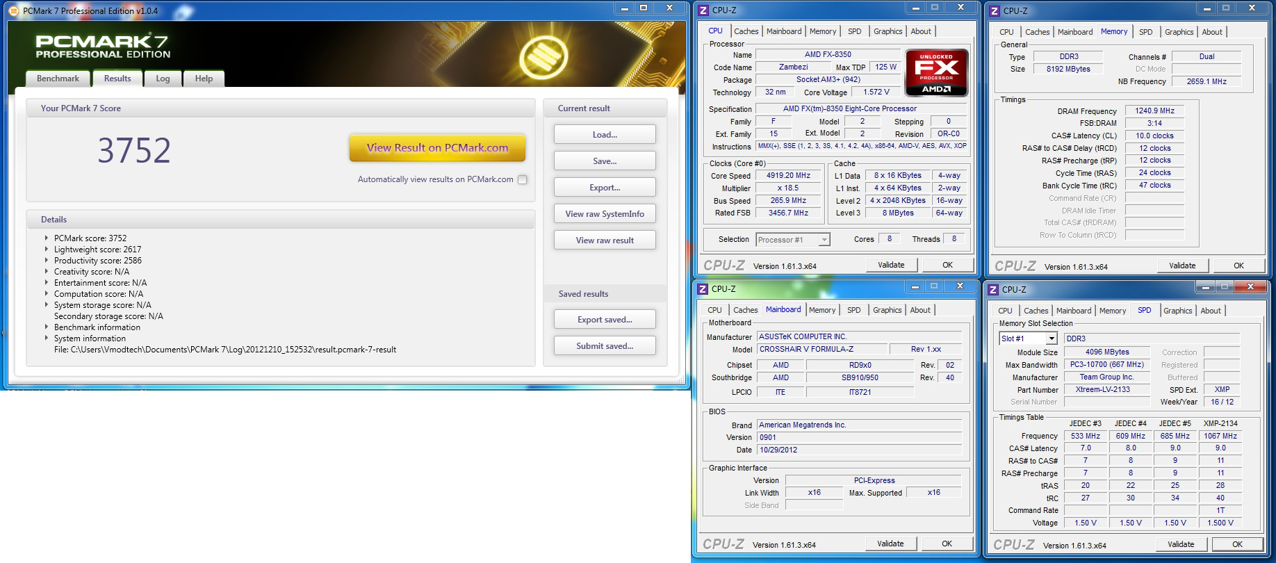1276x563 pixels.
Task: Open Graphics tab in the CPU-Z processor window
Action: pos(888,31)
